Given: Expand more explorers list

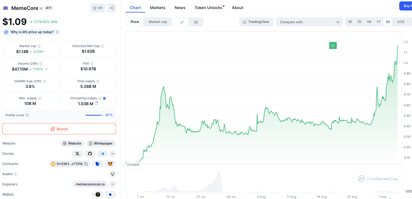Looking at the screenshot, I should (x=113, y=184).
